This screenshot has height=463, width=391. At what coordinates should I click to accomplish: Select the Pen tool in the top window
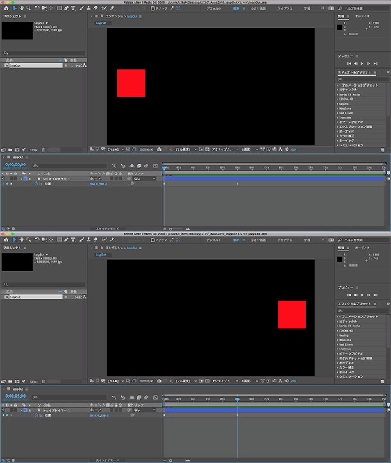67,8
